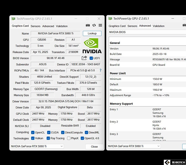Open Validation tab in right window
This screenshot has width=186, height=165.
[159, 26]
